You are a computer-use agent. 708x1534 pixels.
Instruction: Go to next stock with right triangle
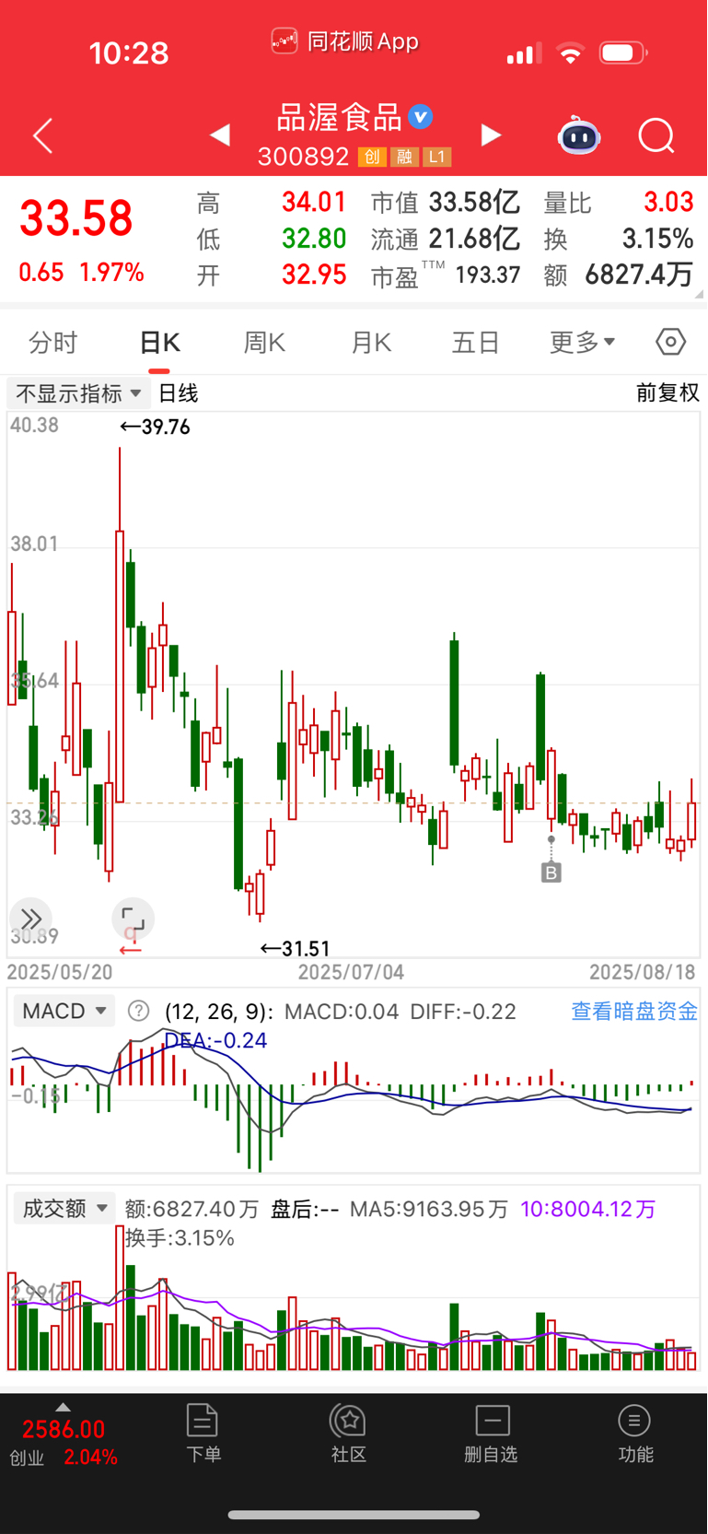pyautogui.click(x=492, y=135)
